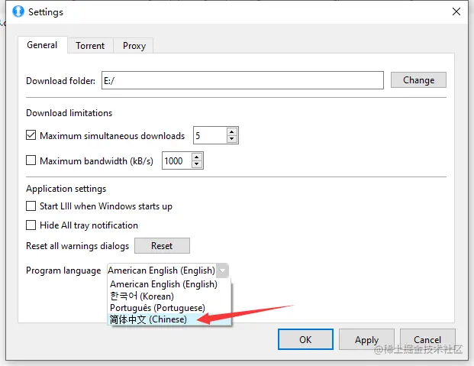Screen dimensions: 474x366
Task: Click the Settings app icon in title bar
Action: click(18, 11)
